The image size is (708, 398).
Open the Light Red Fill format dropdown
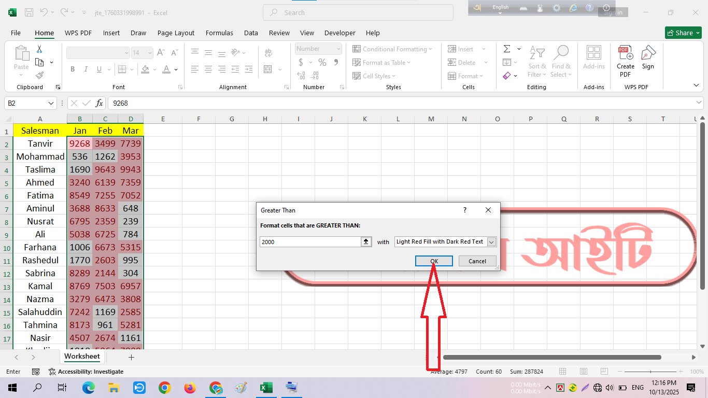click(491, 241)
